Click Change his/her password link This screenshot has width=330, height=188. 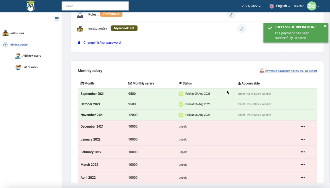[x=102, y=42]
